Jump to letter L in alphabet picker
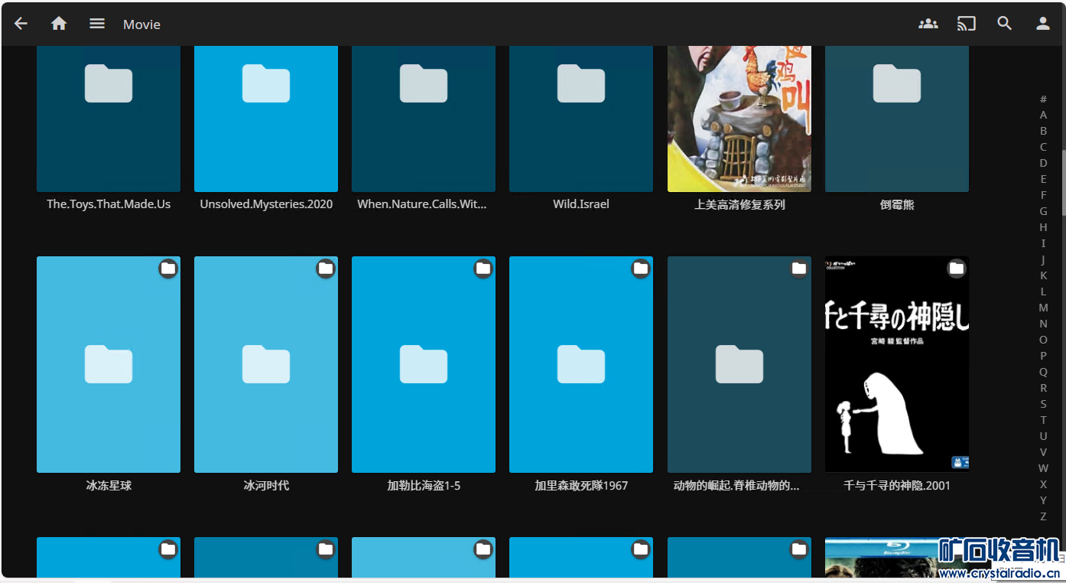 click(x=1043, y=291)
